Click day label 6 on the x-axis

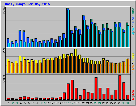click(x=29, y=103)
